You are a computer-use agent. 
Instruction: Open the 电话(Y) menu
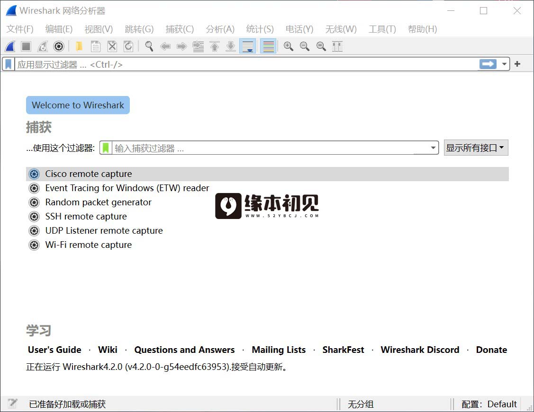tap(299, 29)
